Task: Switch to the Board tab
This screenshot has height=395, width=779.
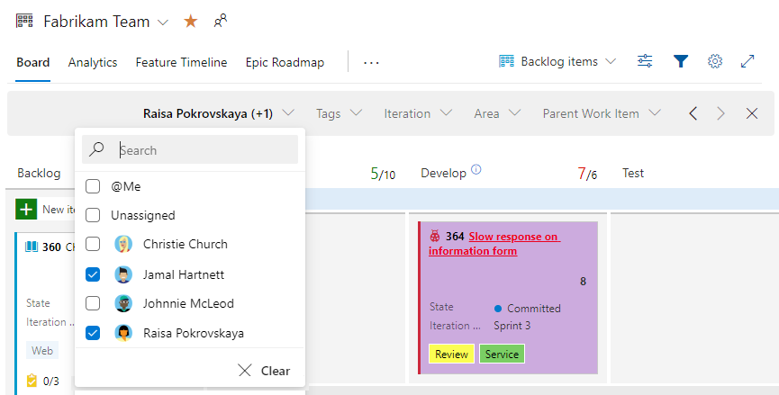Action: click(32, 62)
